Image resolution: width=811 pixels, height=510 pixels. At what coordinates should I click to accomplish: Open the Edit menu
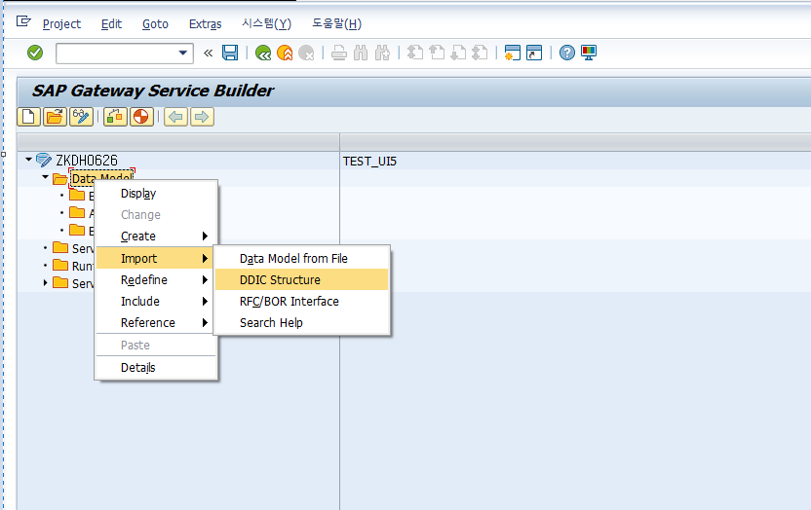111,23
